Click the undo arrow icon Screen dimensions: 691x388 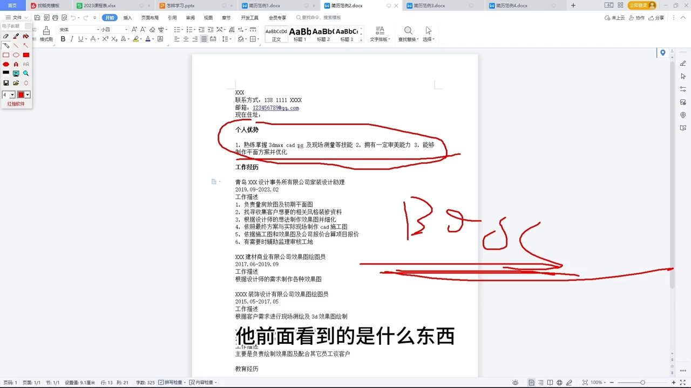tap(73, 18)
